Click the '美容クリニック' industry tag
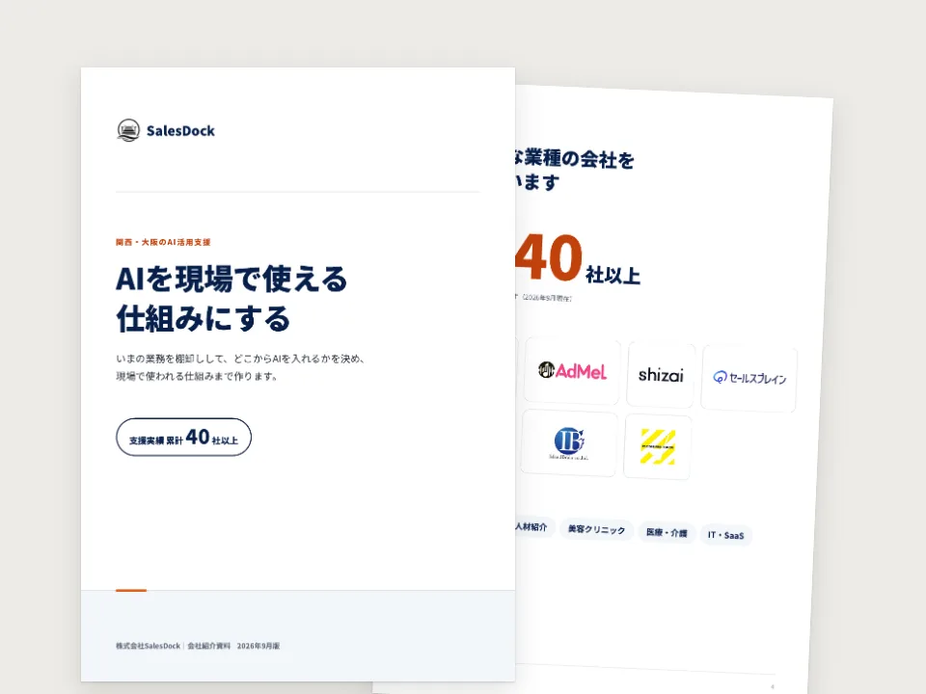 click(596, 529)
